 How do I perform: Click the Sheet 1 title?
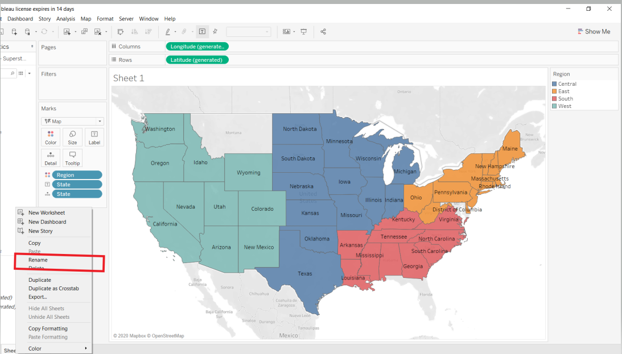pos(129,78)
